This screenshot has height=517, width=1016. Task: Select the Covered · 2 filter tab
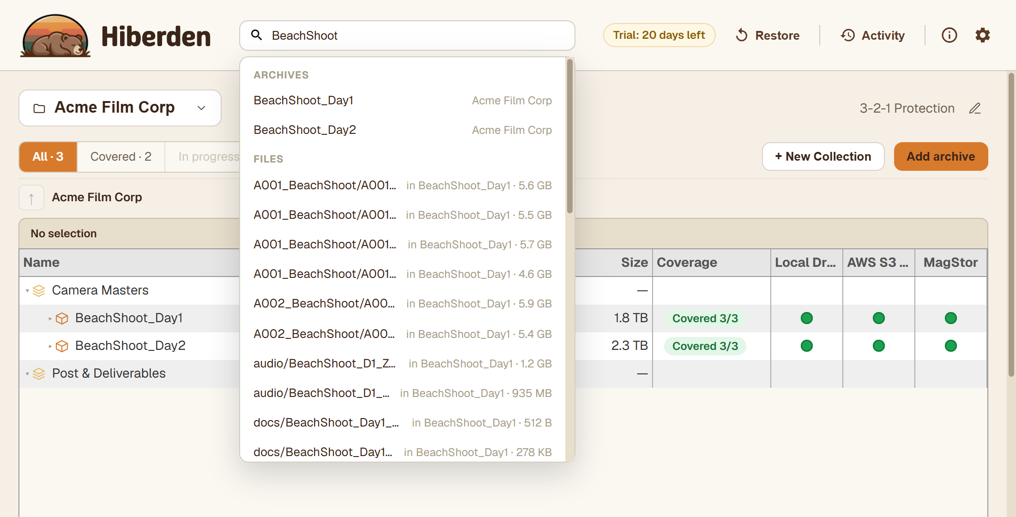[x=121, y=156]
